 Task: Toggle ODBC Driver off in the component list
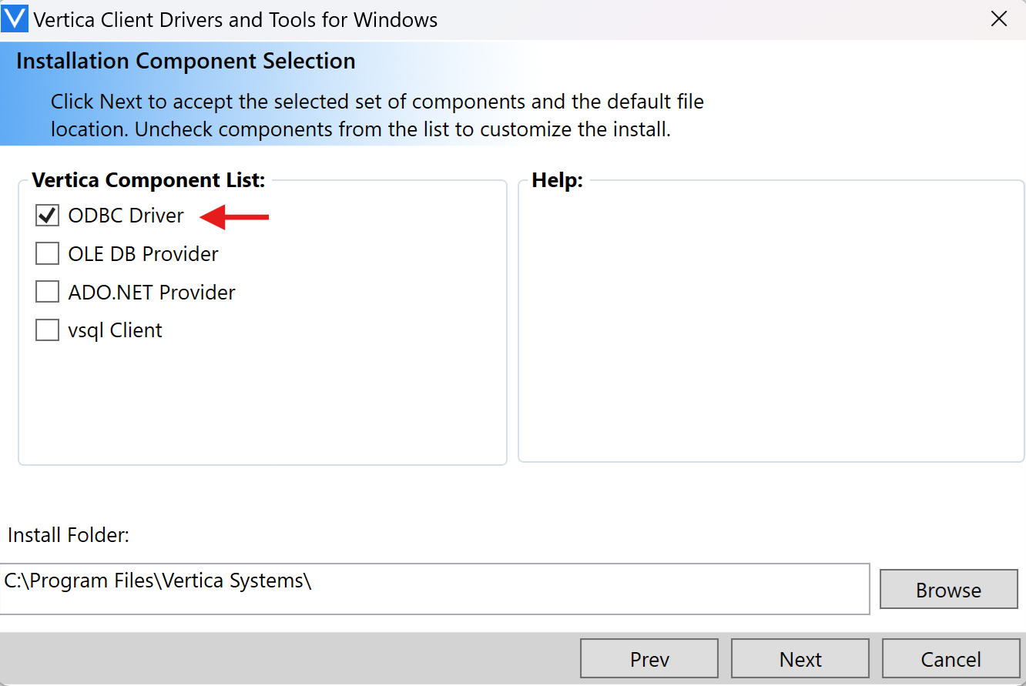[x=46, y=216]
